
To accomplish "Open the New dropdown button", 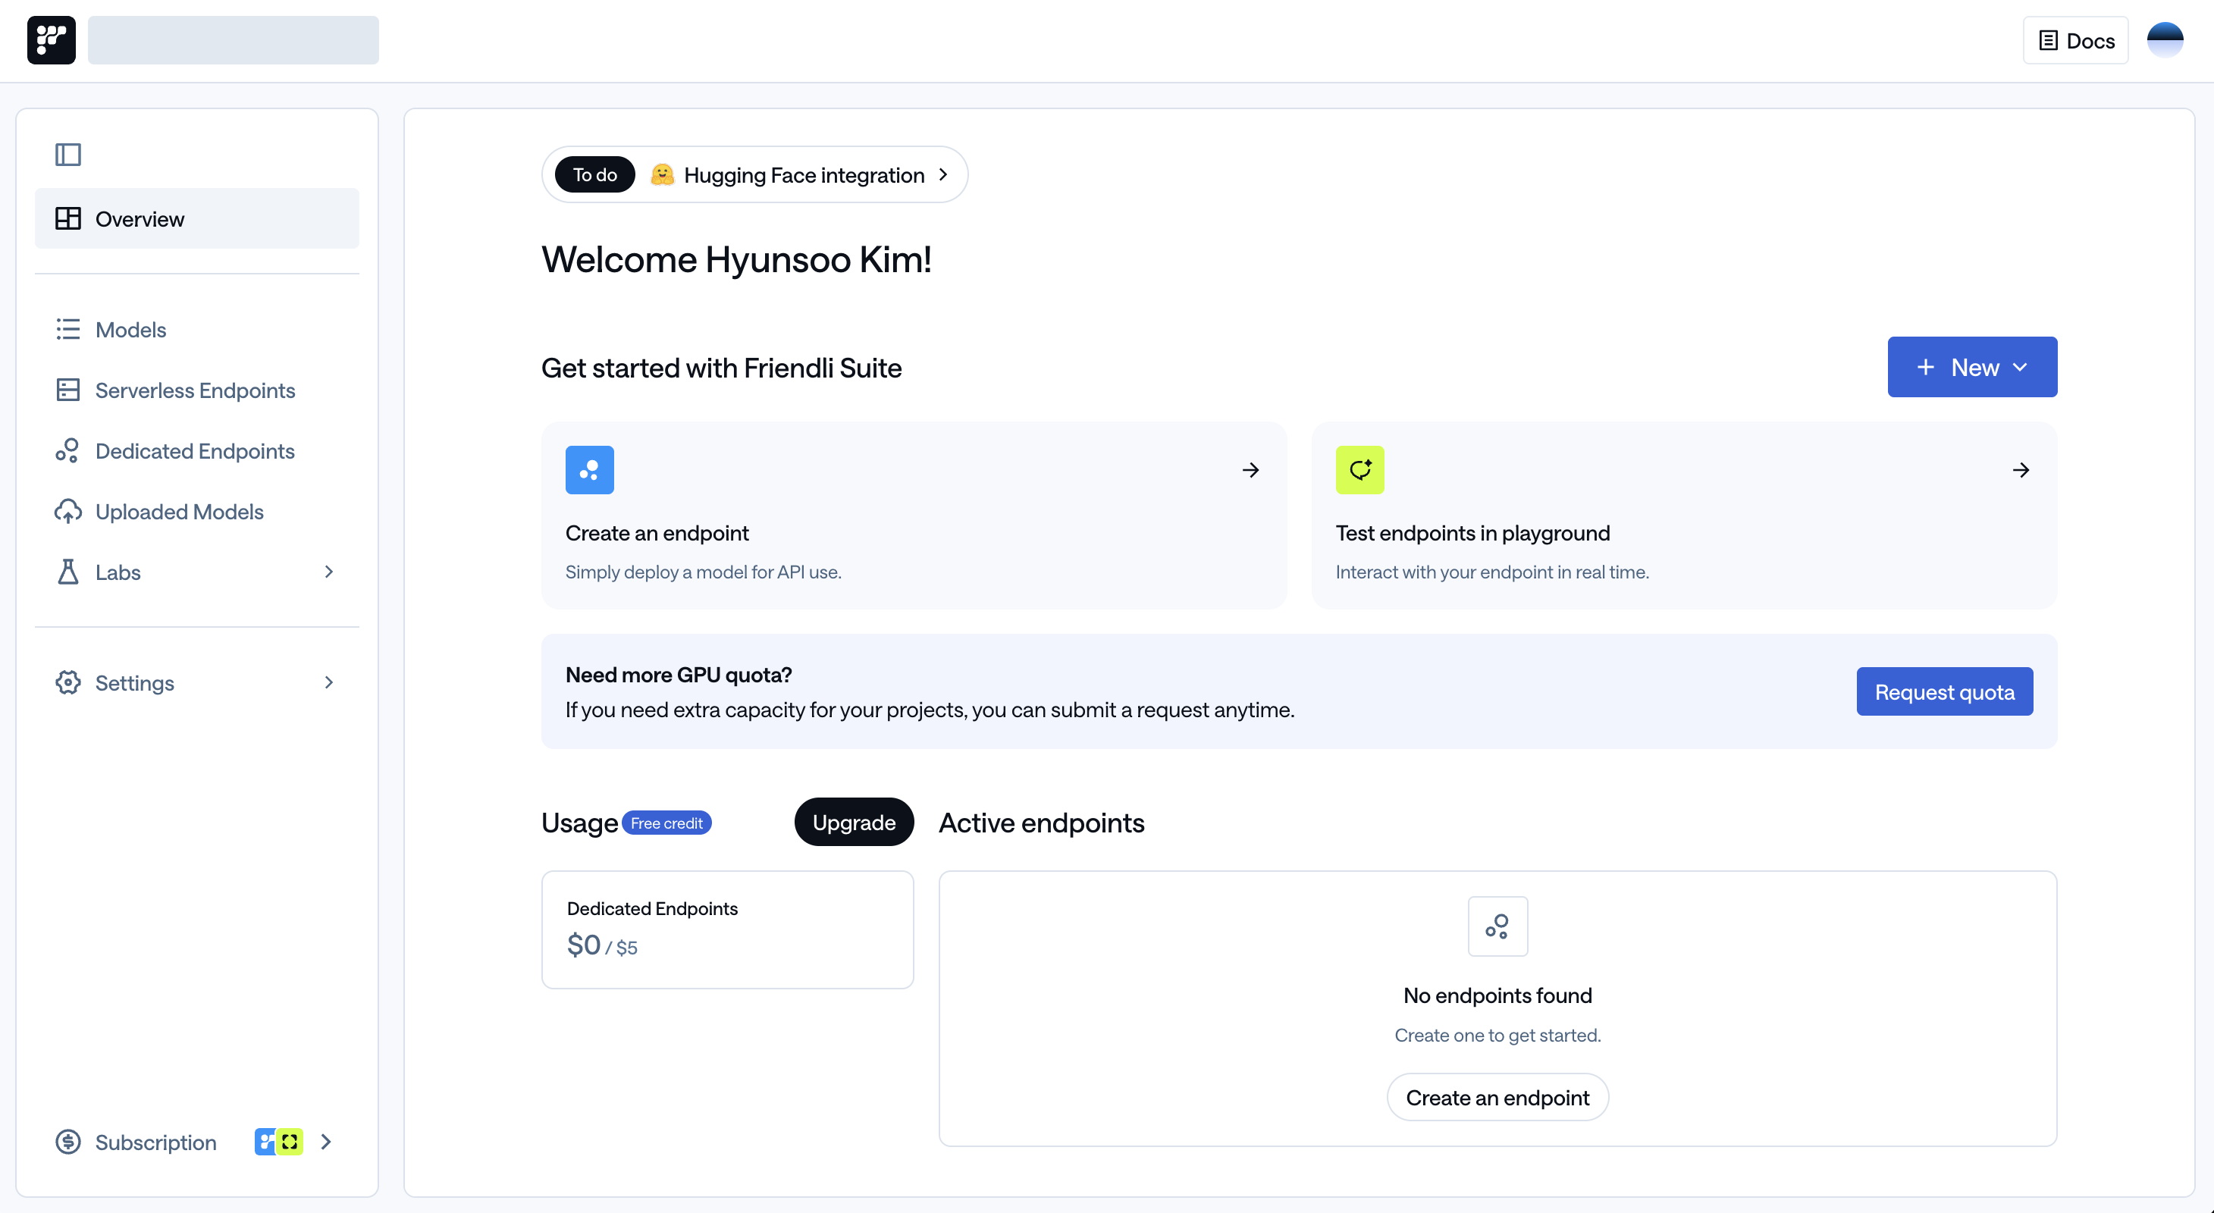I will tap(1971, 367).
